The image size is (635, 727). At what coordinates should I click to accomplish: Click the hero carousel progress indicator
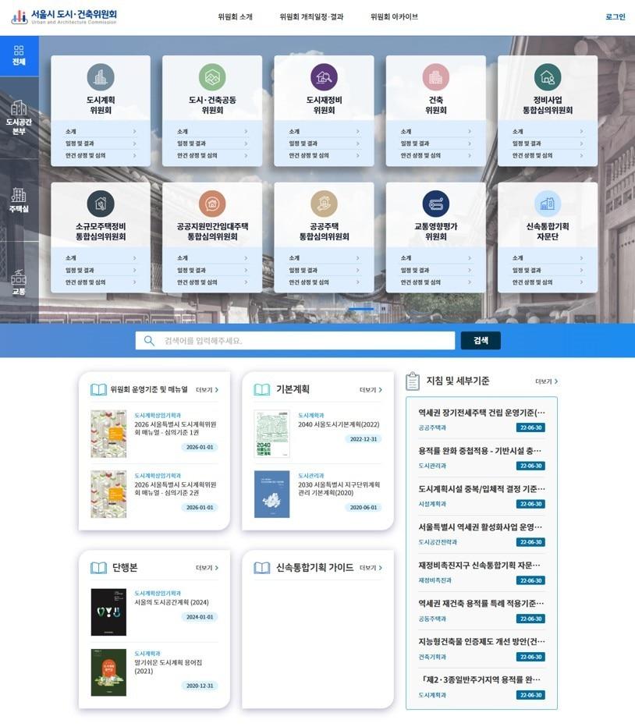pyautogui.click(x=363, y=308)
